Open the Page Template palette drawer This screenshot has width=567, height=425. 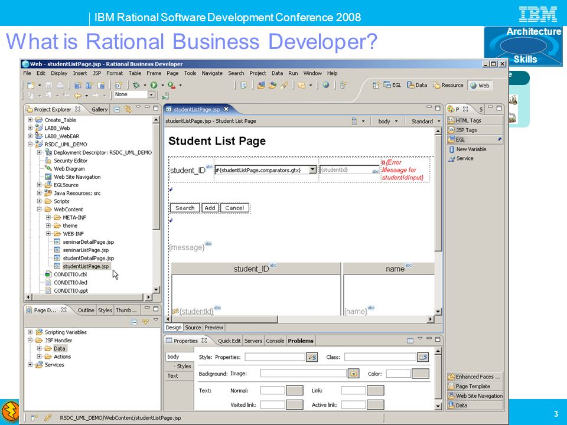pos(475,386)
